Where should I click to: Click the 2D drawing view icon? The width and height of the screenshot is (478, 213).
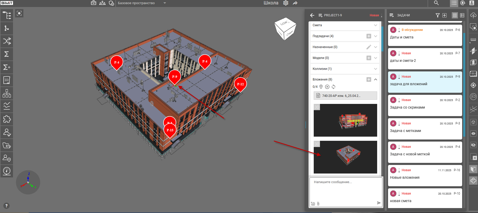(7, 80)
